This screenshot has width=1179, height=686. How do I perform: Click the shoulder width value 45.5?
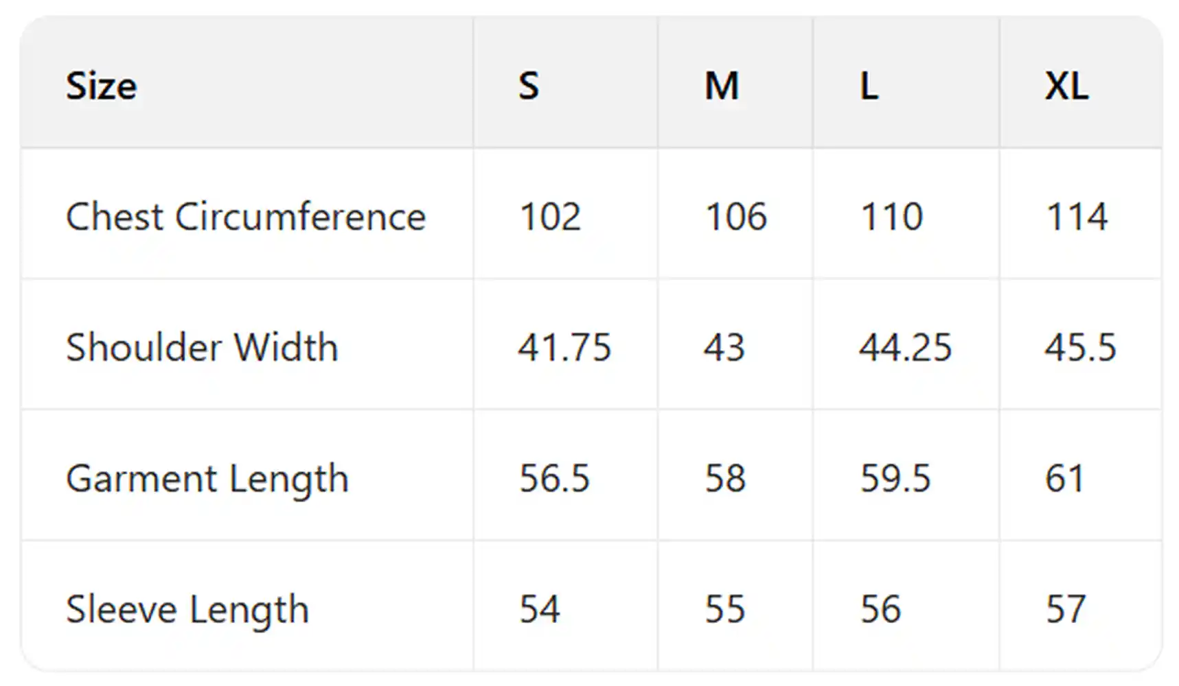(x=1080, y=347)
